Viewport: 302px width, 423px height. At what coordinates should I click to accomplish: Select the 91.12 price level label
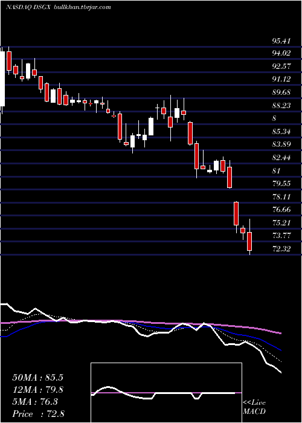click(x=281, y=79)
